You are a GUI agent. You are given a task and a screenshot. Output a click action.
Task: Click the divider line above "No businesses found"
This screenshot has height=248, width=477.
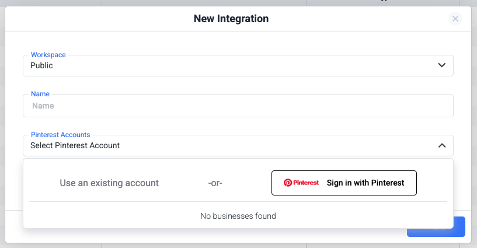point(238,202)
